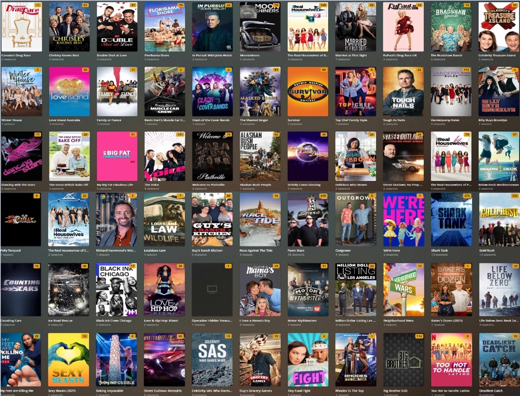Open the Love Island Australia poster
Viewport: 520px width, 396px height.
pyautogui.click(x=69, y=91)
